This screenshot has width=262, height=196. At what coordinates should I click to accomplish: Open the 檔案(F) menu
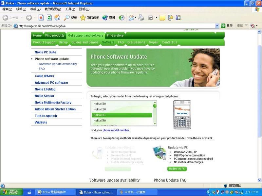[x=7, y=9]
